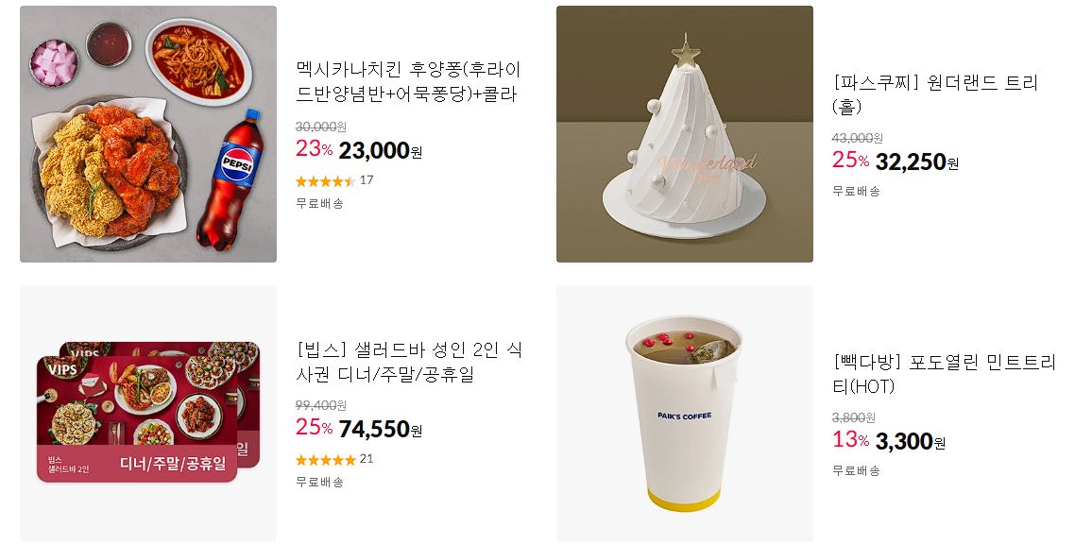Click 무료배송 under the VIPS voucher

coord(319,483)
